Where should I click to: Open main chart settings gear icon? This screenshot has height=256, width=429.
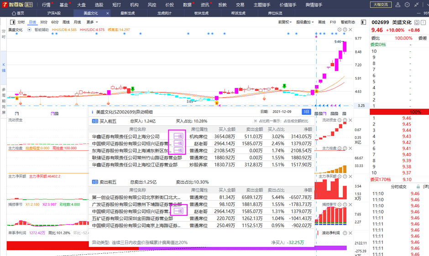pos(340,30)
